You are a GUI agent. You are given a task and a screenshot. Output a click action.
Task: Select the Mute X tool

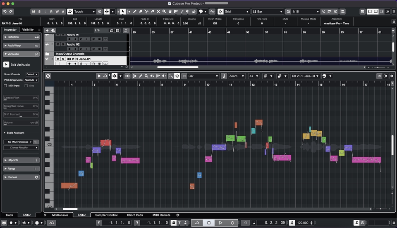pos(158,12)
